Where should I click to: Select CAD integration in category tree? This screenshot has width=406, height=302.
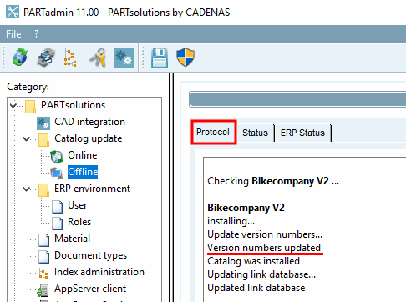(89, 122)
